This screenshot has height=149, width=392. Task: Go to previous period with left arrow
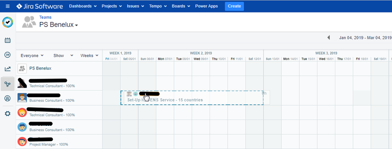pyautogui.click(x=328, y=38)
